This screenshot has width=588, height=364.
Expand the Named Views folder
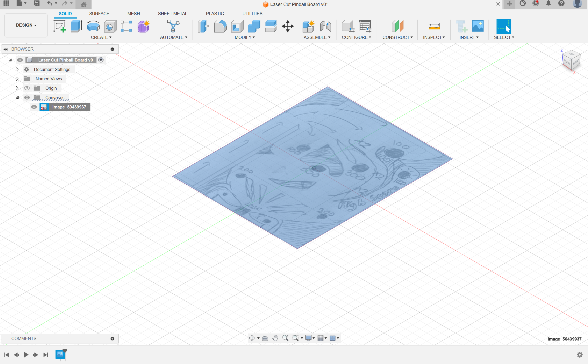pos(17,78)
